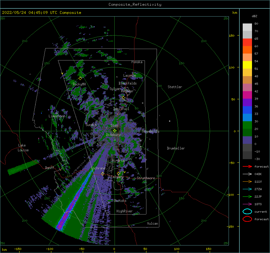The image size is (270, 253).
Task: Click the Limestone label
Action: (x=57, y=116)
